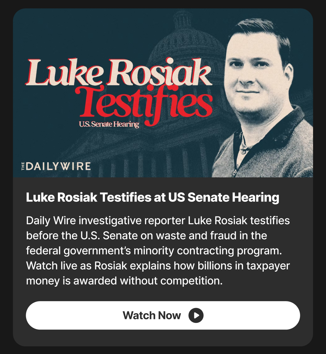Viewport: 326px width, 354px height.
Task: Select the description line starting Daily Wire investigative
Action: (x=158, y=220)
